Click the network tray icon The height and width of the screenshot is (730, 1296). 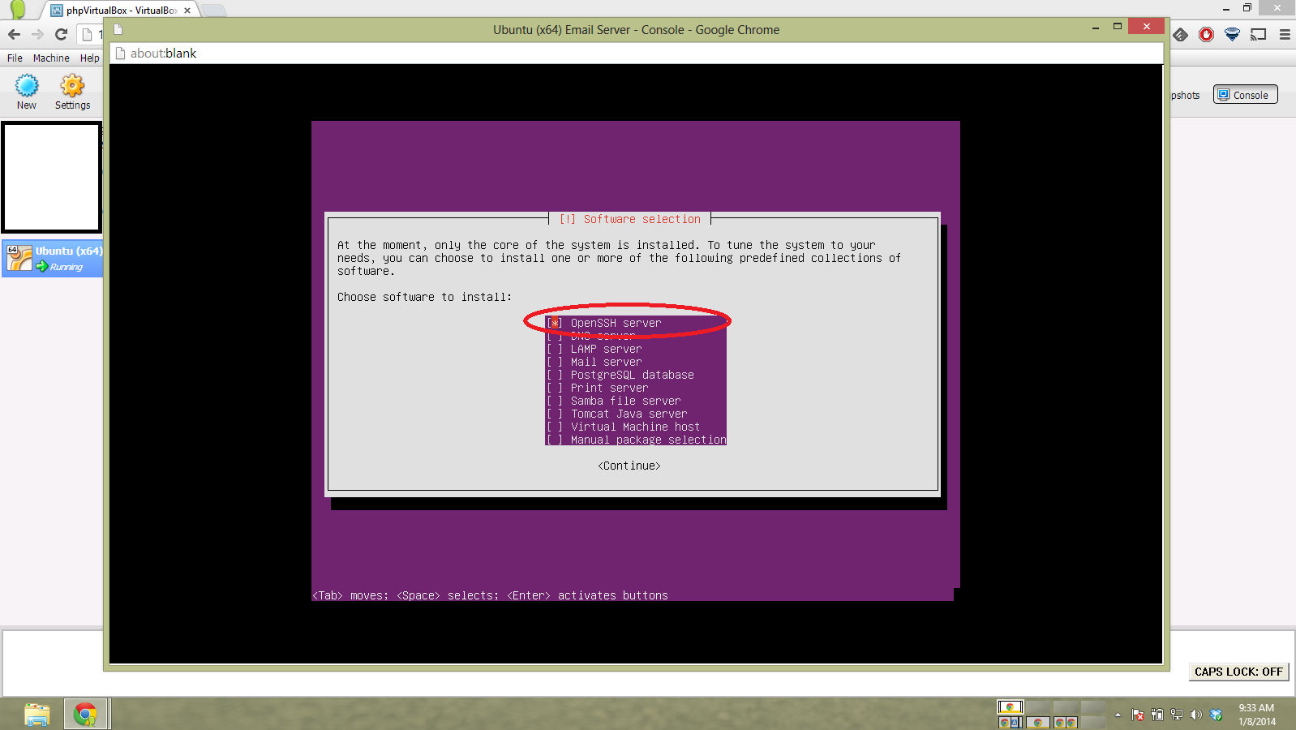click(x=1177, y=715)
